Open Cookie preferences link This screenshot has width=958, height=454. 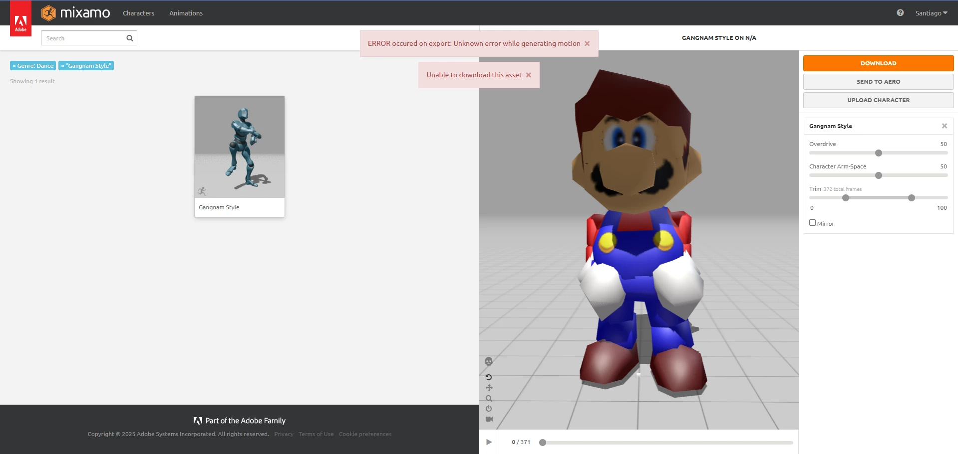tap(365, 434)
